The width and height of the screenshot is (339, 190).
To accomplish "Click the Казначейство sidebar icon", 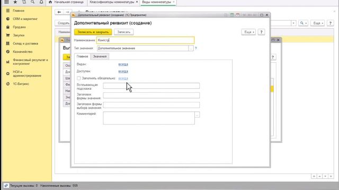I will [x=8, y=52].
